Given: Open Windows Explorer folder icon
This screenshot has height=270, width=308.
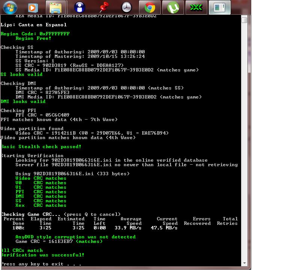Looking at the screenshot, I should click(56, 7).
